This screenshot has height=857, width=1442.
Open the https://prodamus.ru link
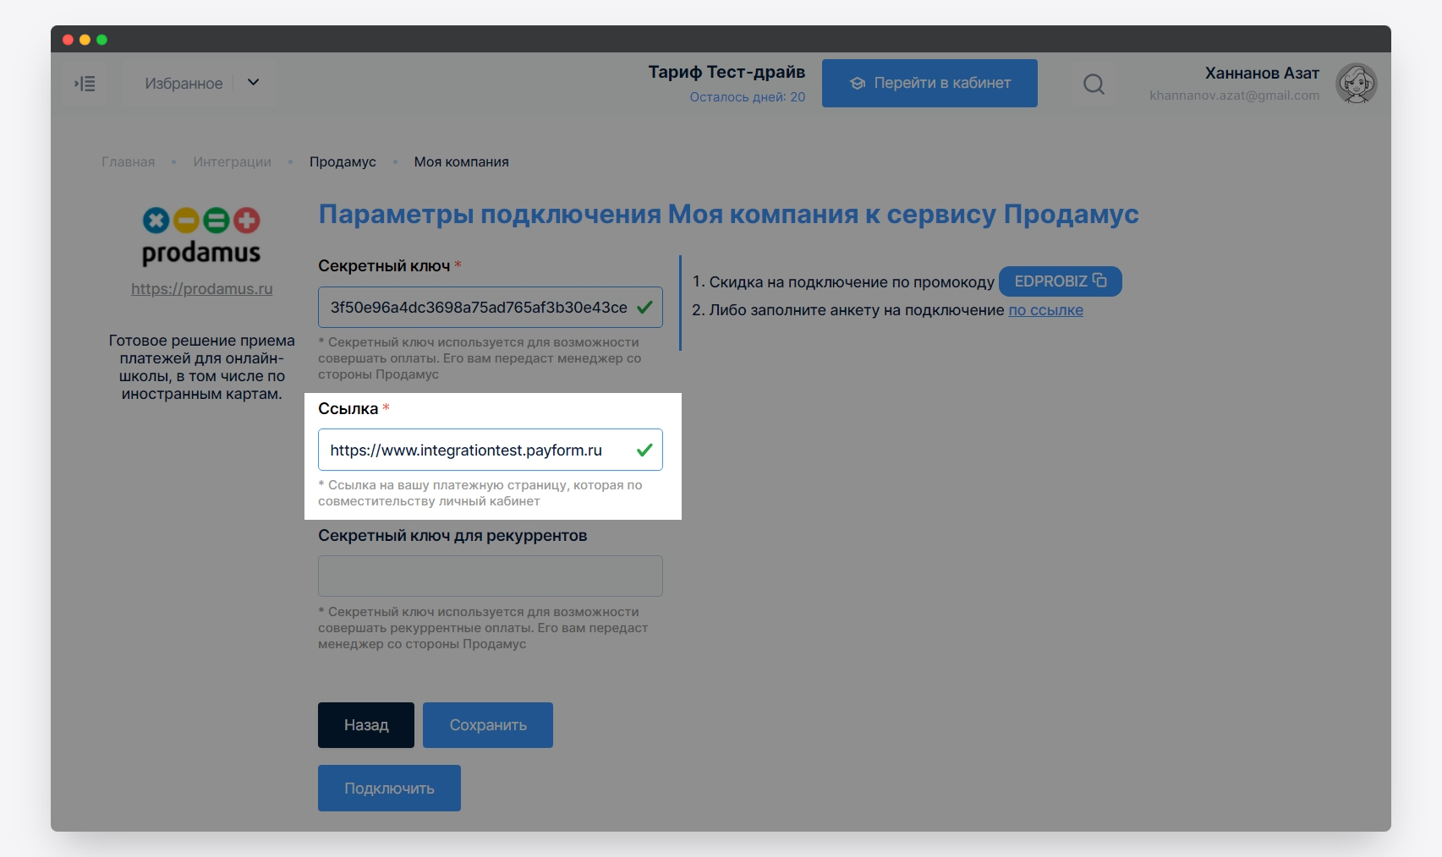click(x=201, y=289)
